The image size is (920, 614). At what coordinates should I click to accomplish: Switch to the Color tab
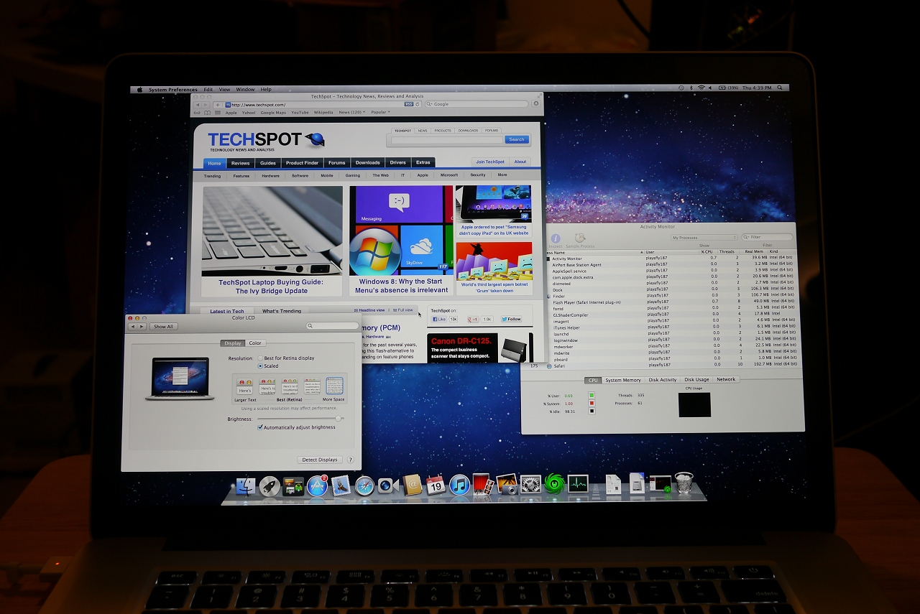(255, 343)
